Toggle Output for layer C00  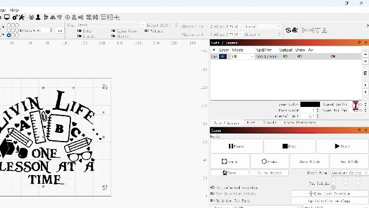285,57
